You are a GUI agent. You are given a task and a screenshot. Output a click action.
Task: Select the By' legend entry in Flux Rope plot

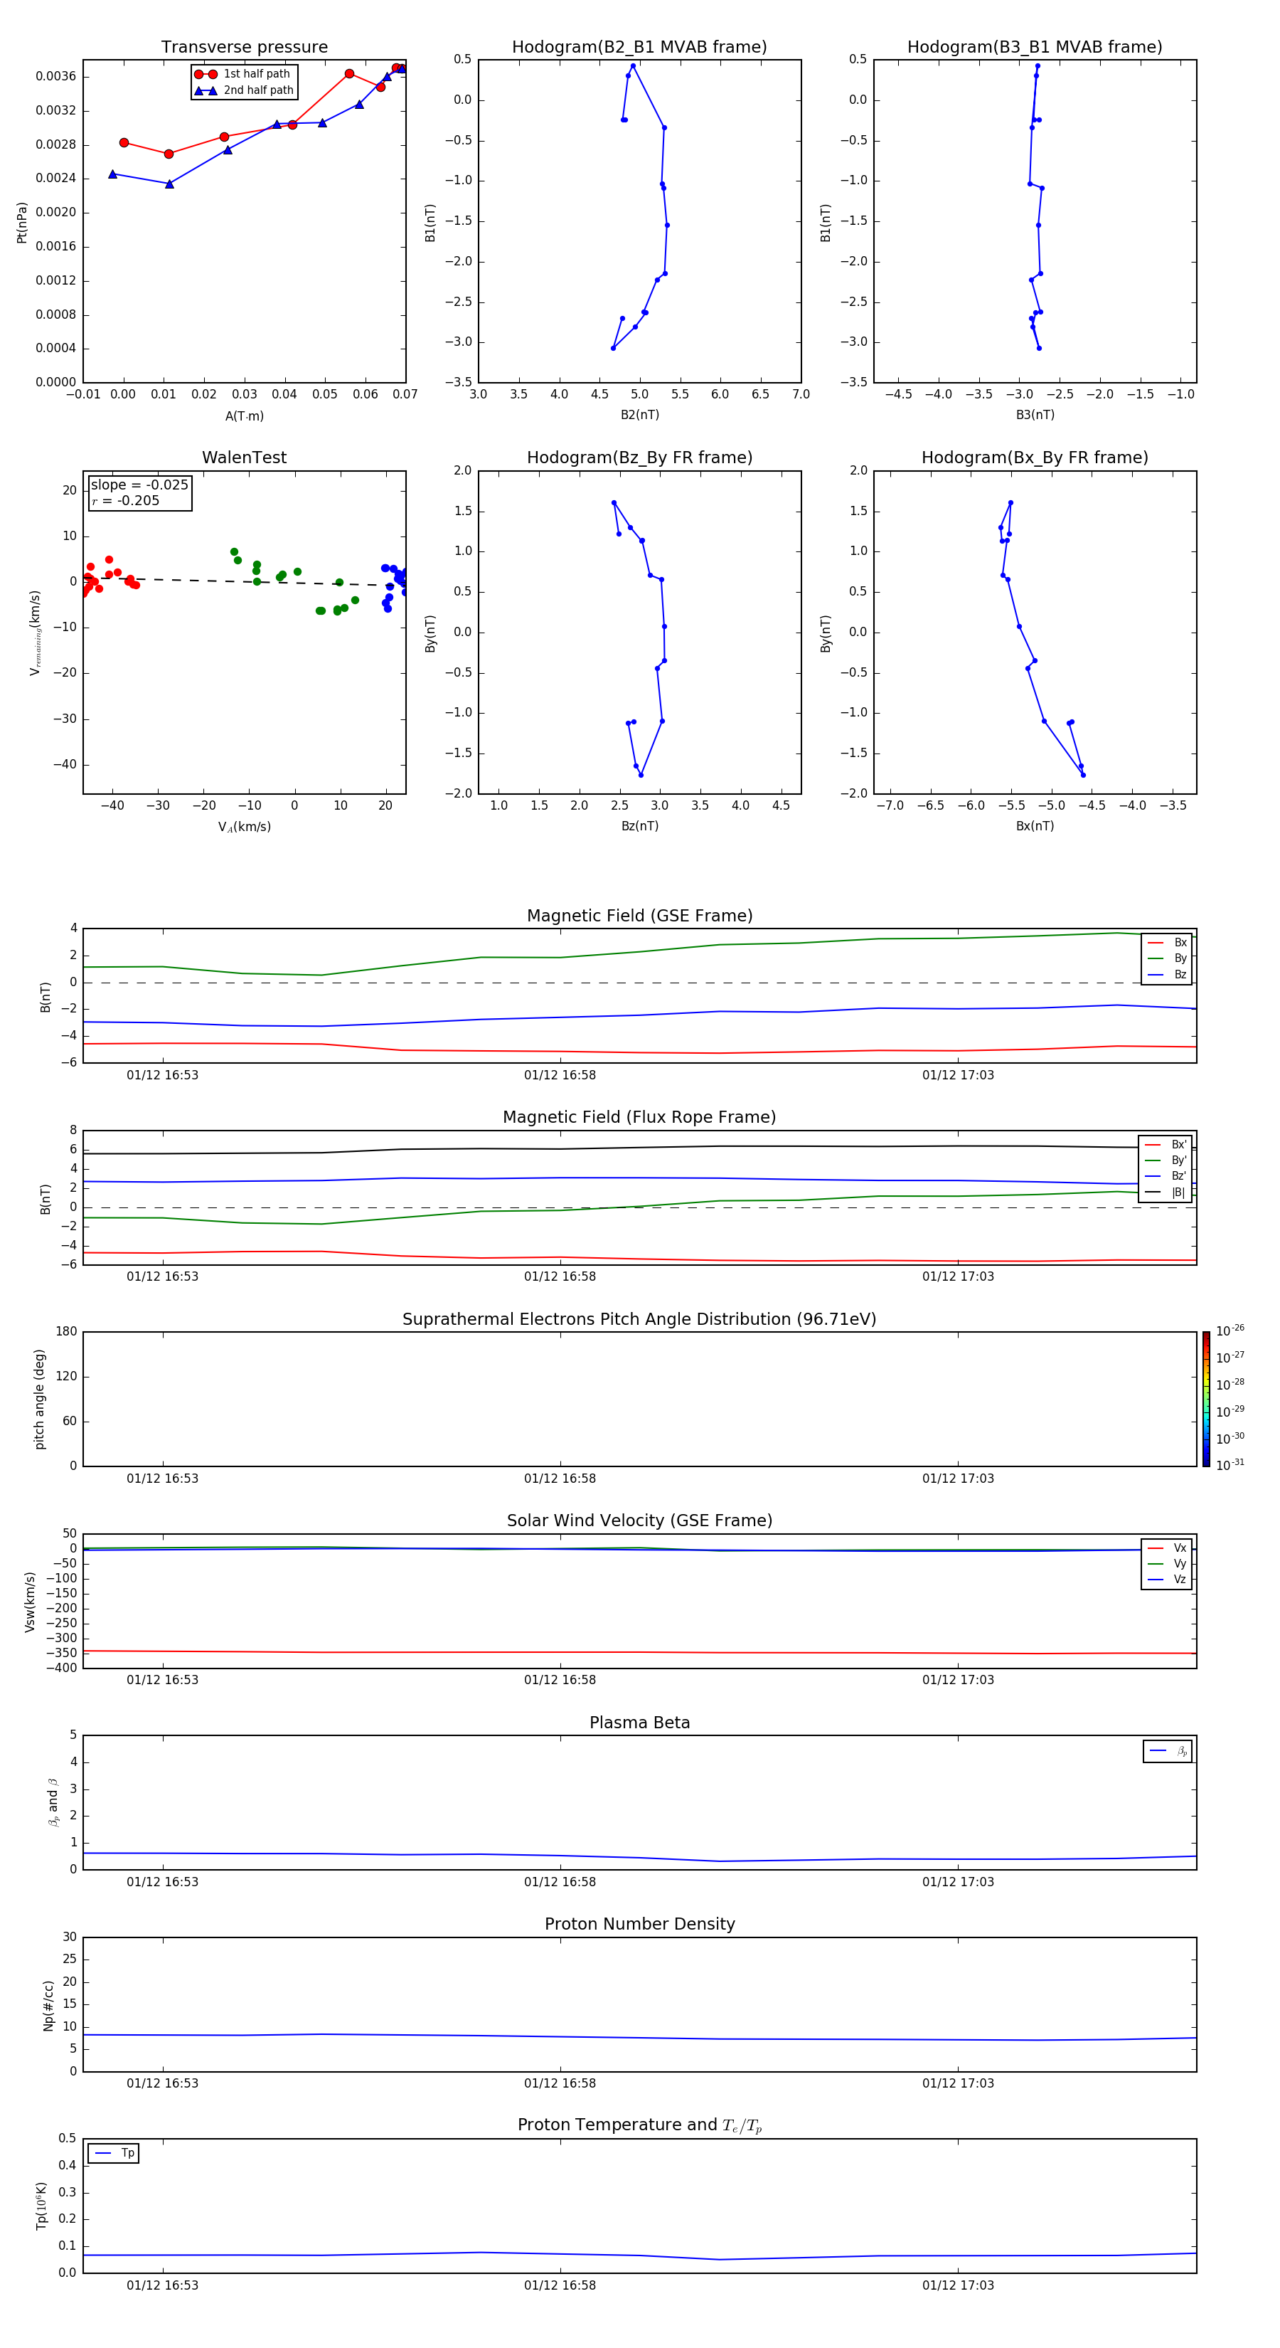pos(1166,1160)
